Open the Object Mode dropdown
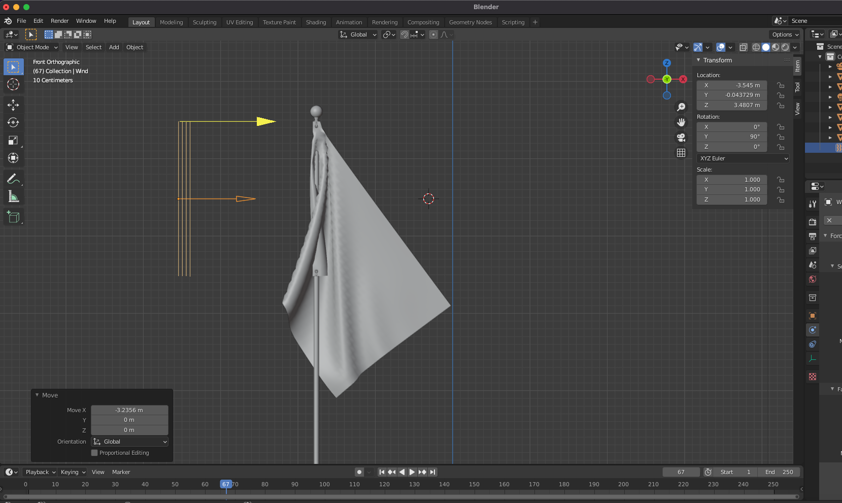842x503 pixels. pyautogui.click(x=32, y=47)
